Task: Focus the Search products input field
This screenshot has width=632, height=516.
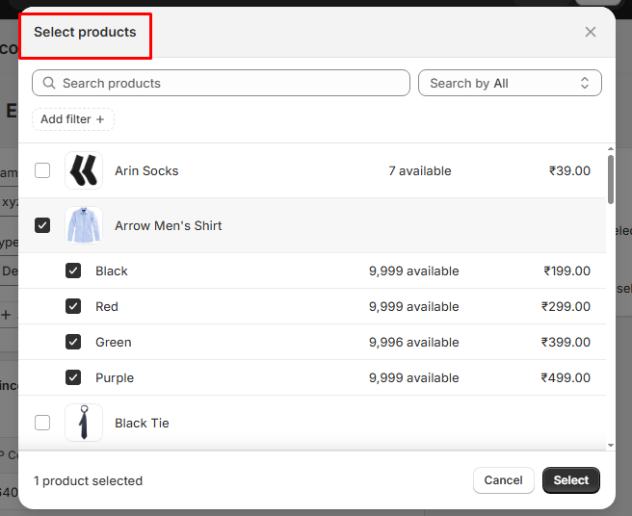Action: tap(231, 84)
